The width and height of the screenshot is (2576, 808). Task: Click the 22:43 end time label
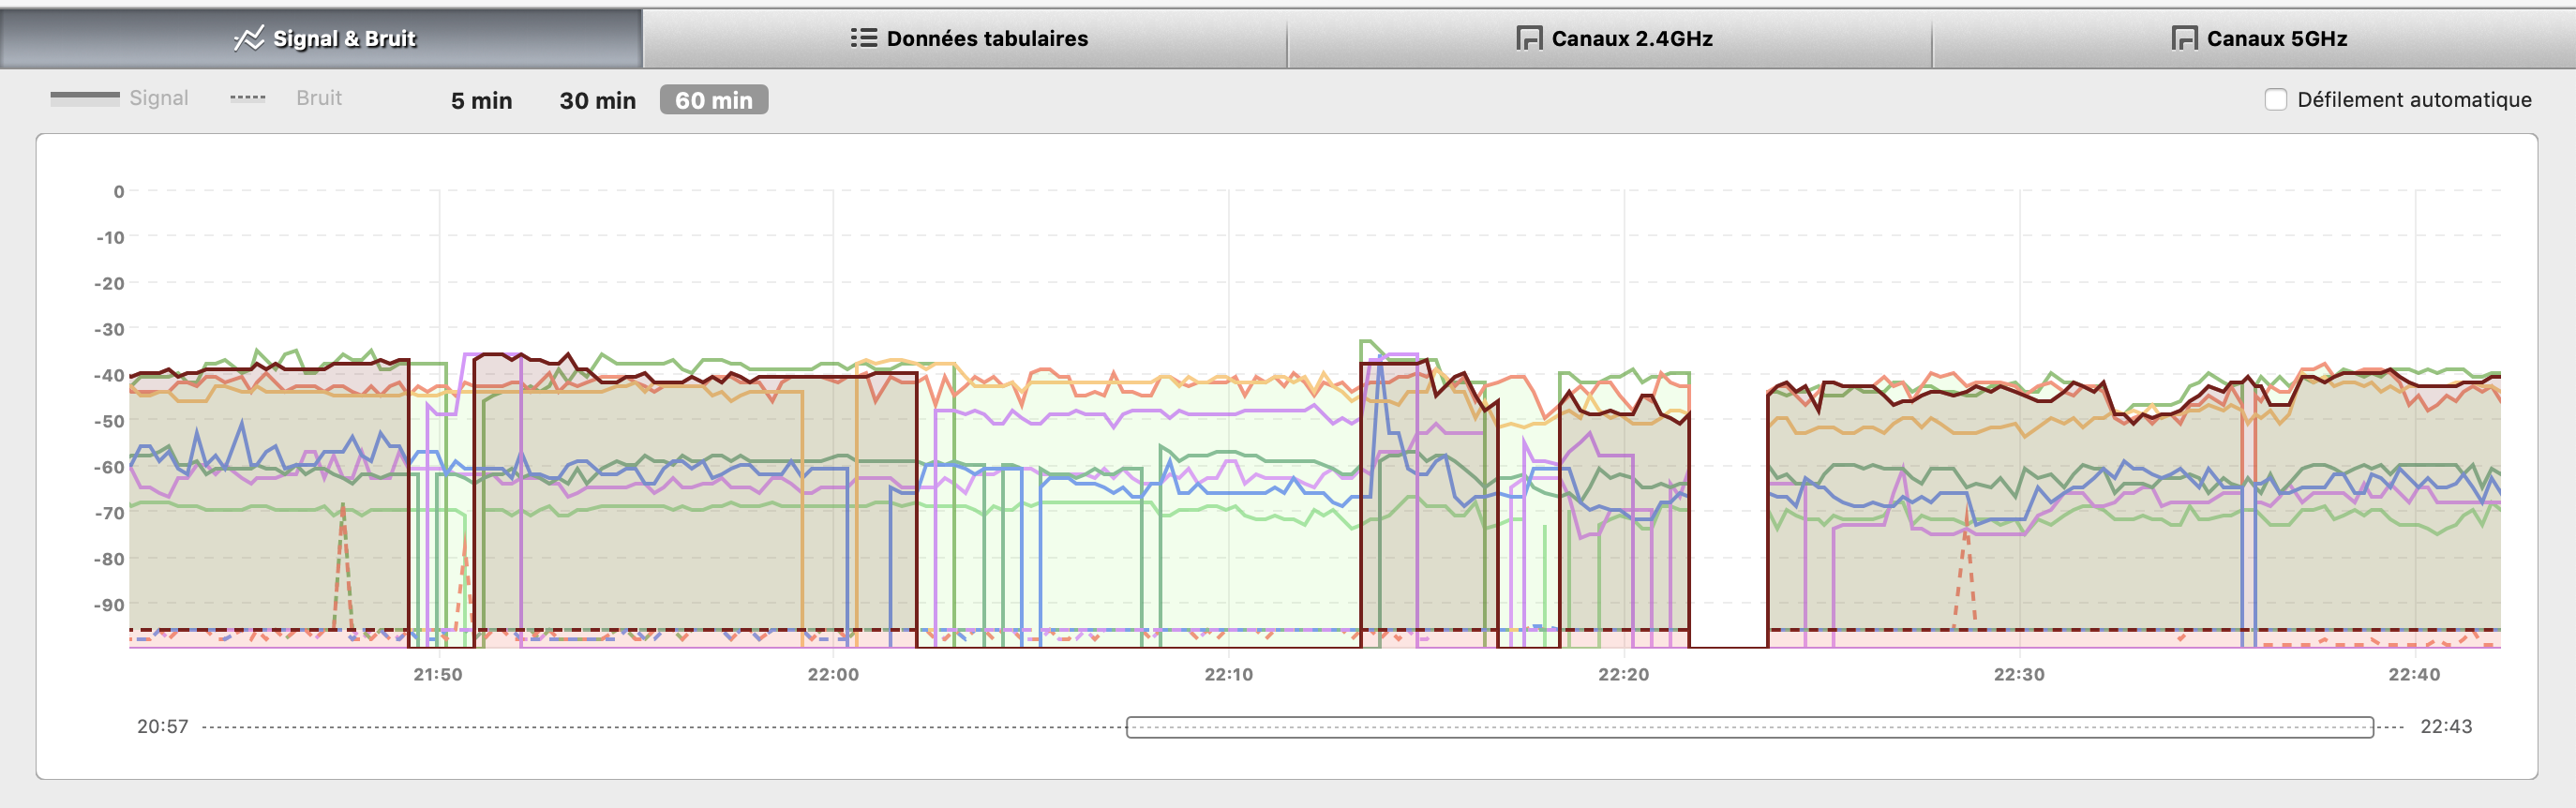tap(2445, 727)
